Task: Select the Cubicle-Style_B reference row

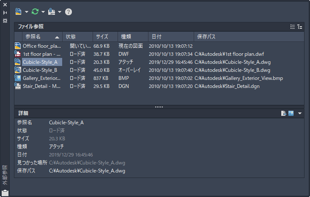Action: 40,70
